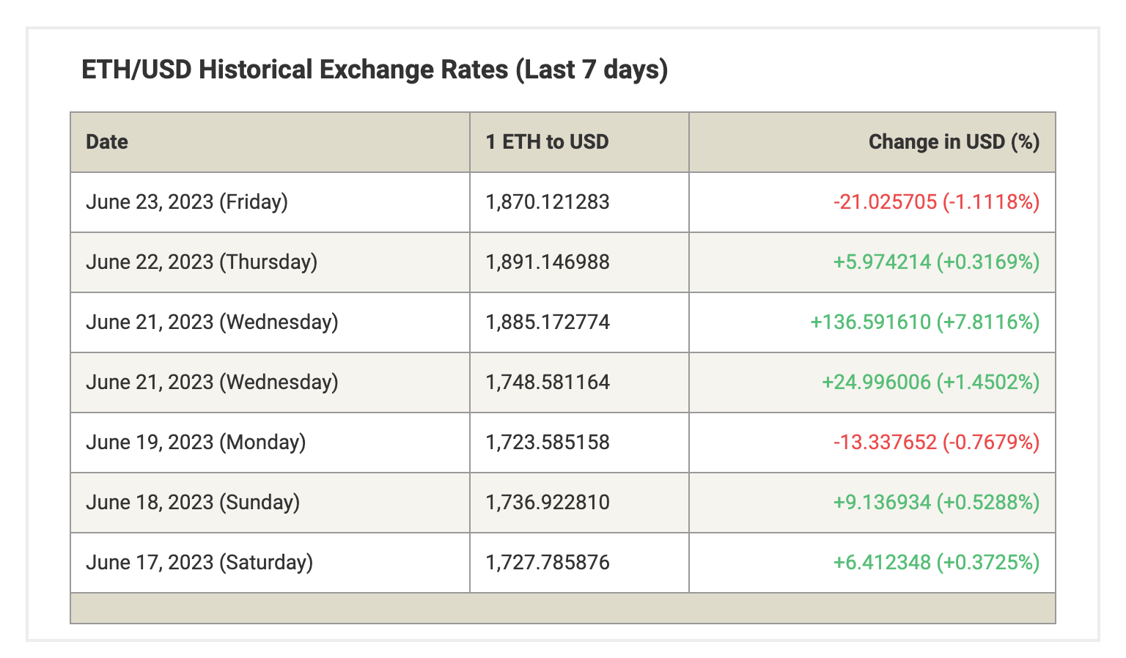Screen dimensions: 1126x658
Task: Click the ETH/USD Historical Exchange Rates title
Action: [x=375, y=70]
